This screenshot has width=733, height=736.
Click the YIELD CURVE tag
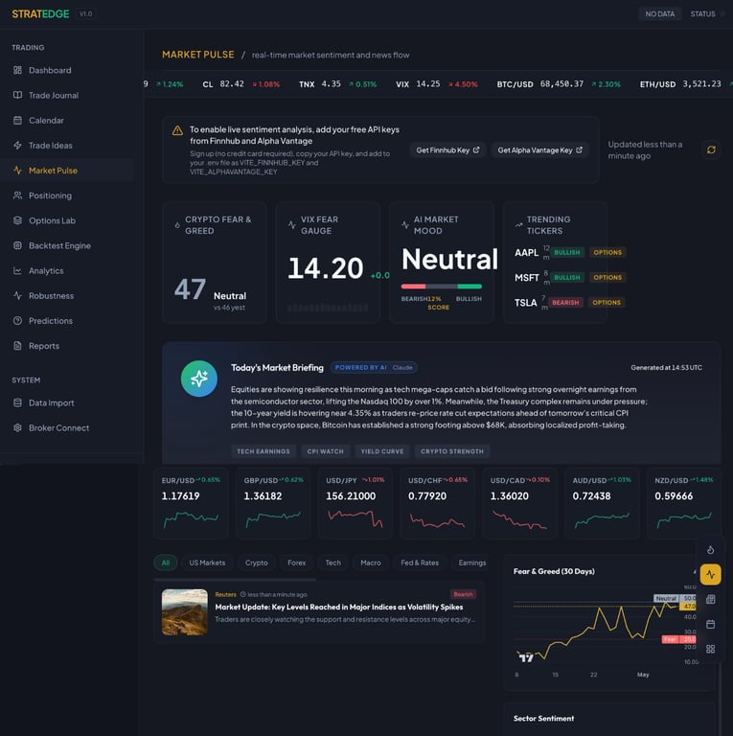pyautogui.click(x=382, y=451)
